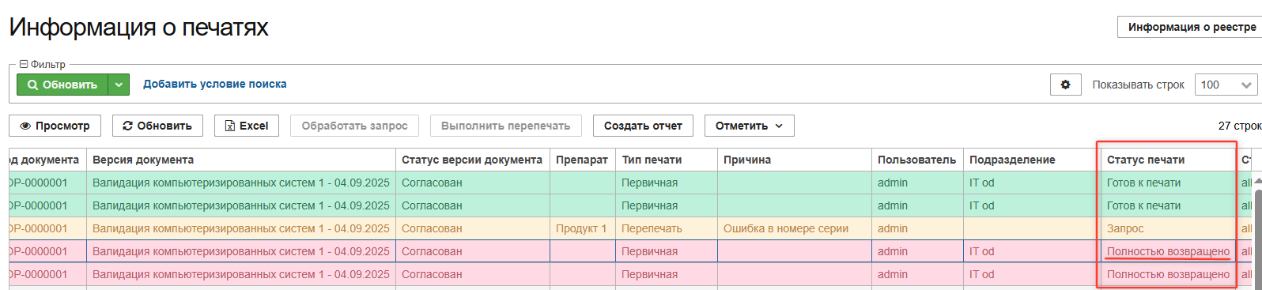The width and height of the screenshot is (1262, 290).
Task: Click the 27 строк row count text
Action: point(1239,126)
